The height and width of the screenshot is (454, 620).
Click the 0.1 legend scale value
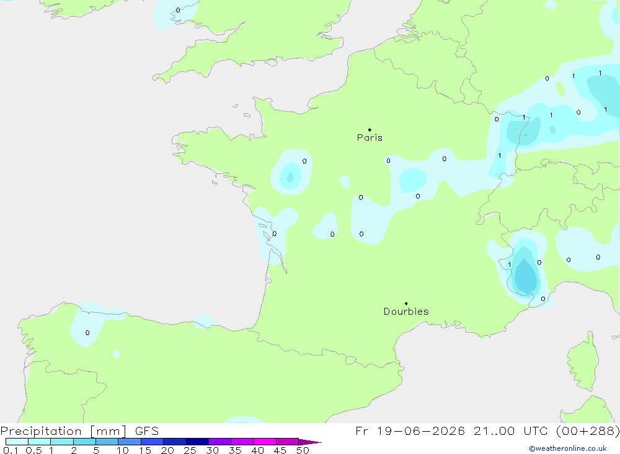coord(11,450)
